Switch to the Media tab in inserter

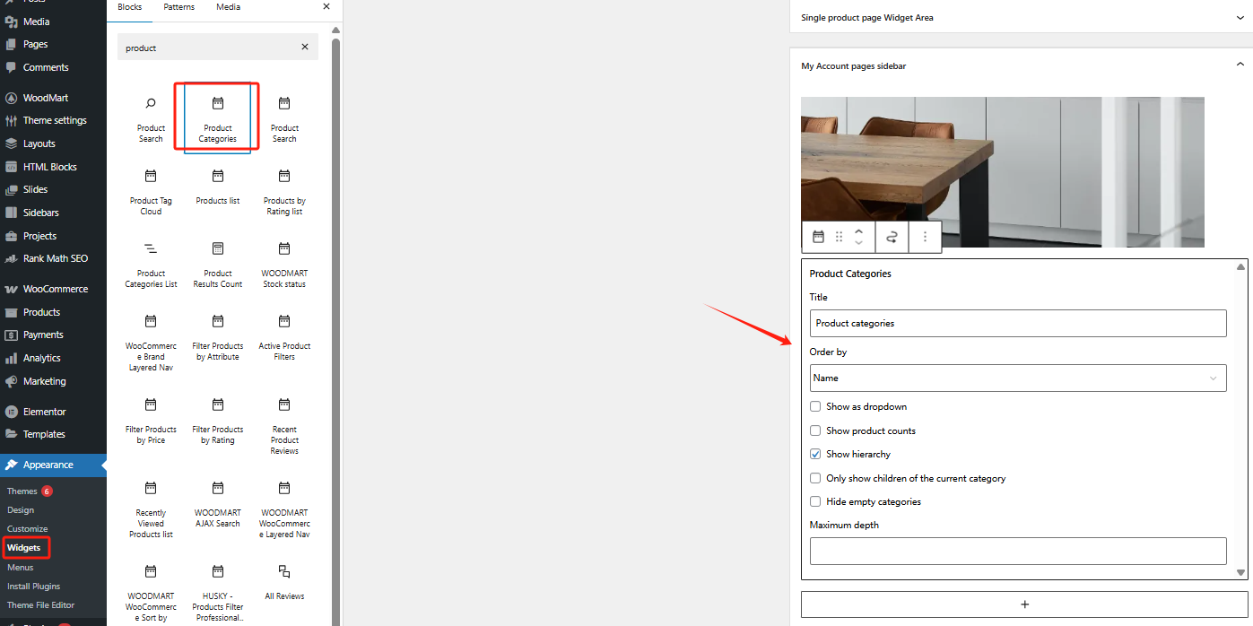229,7
